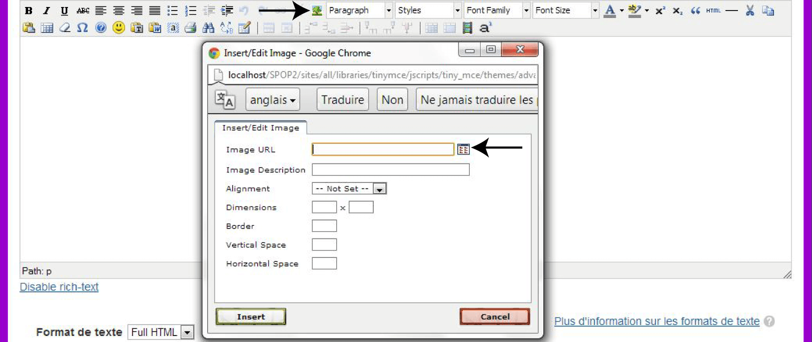This screenshot has height=342, width=812.
Task: Click the scissors cut icon
Action: coord(749,10)
